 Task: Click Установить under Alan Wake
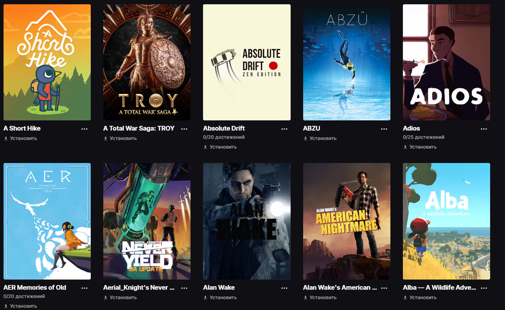point(220,297)
